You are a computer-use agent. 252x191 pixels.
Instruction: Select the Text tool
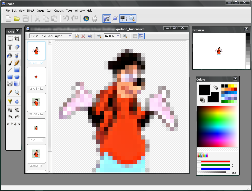(x=10, y=47)
